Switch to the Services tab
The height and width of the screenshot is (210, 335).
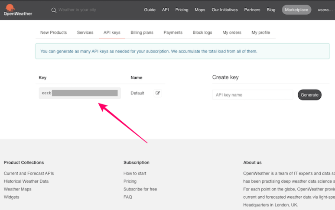coord(85,32)
